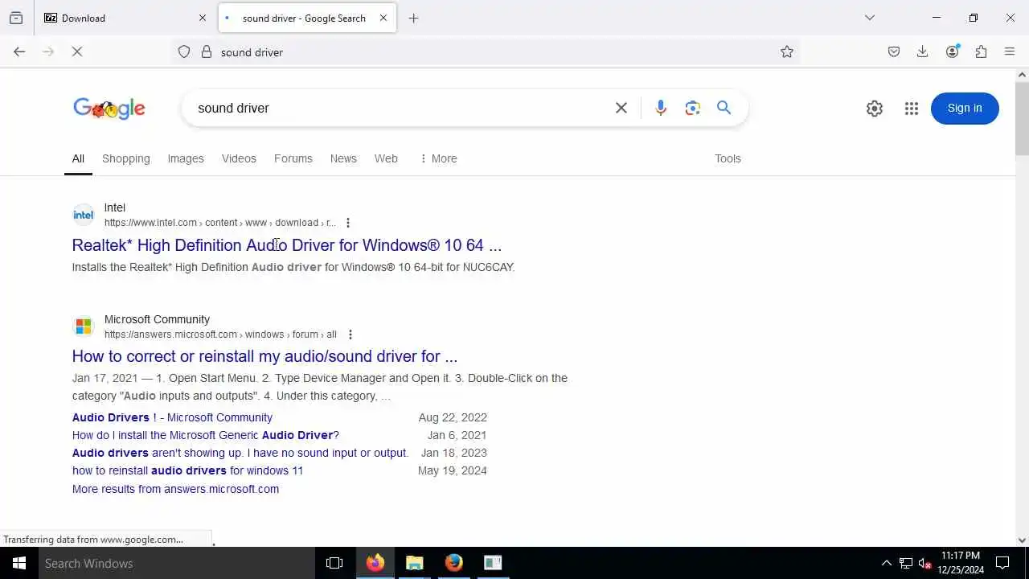This screenshot has height=579, width=1029.
Task: Switch to Videos results
Action: (239, 158)
